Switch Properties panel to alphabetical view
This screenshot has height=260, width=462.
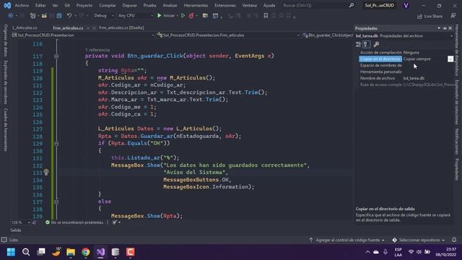click(x=366, y=45)
